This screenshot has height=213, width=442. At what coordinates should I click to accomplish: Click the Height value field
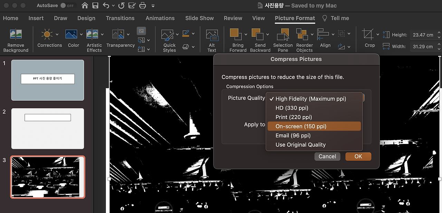pos(423,35)
